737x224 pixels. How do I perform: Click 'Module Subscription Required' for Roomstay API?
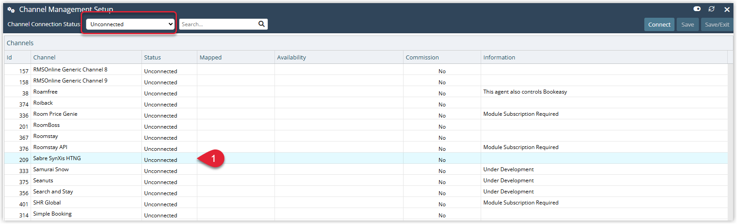(521, 147)
